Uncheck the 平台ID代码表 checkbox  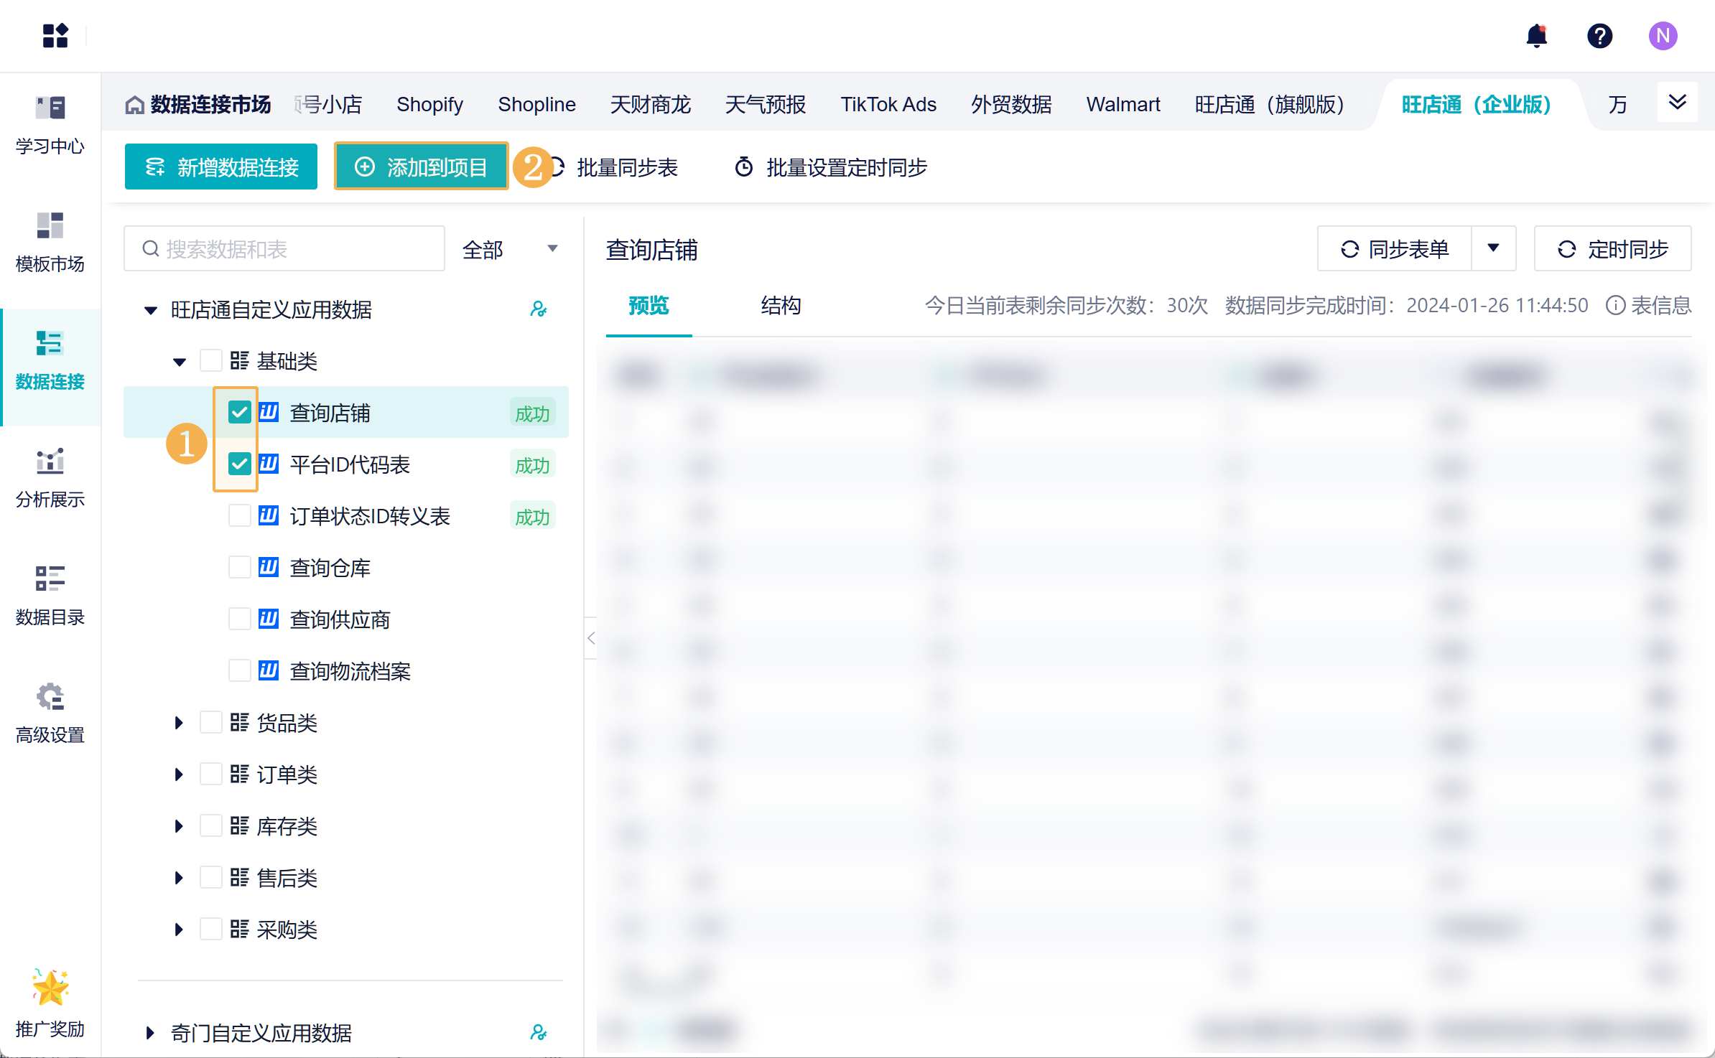pyautogui.click(x=239, y=464)
